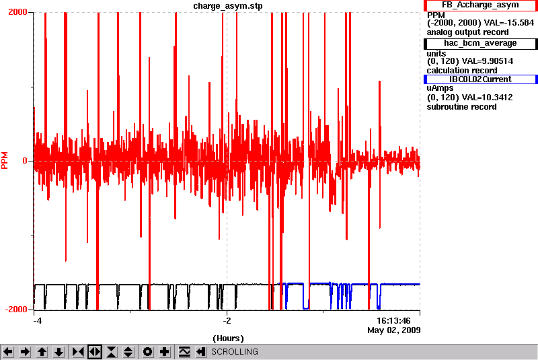
Task: Expand vertical axis with up-down triangles icon
Action: tap(128, 352)
